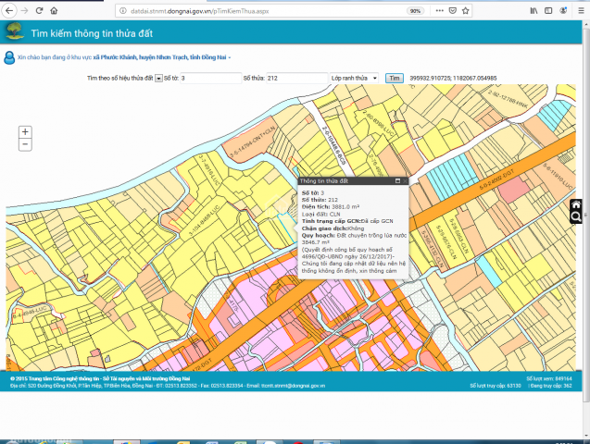This screenshot has width=590, height=444.
Task: Open the Firefox hamburger menu
Action: (x=579, y=10)
